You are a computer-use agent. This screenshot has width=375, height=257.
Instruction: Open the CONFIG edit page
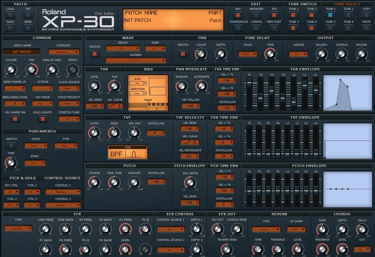[x=256, y=28]
